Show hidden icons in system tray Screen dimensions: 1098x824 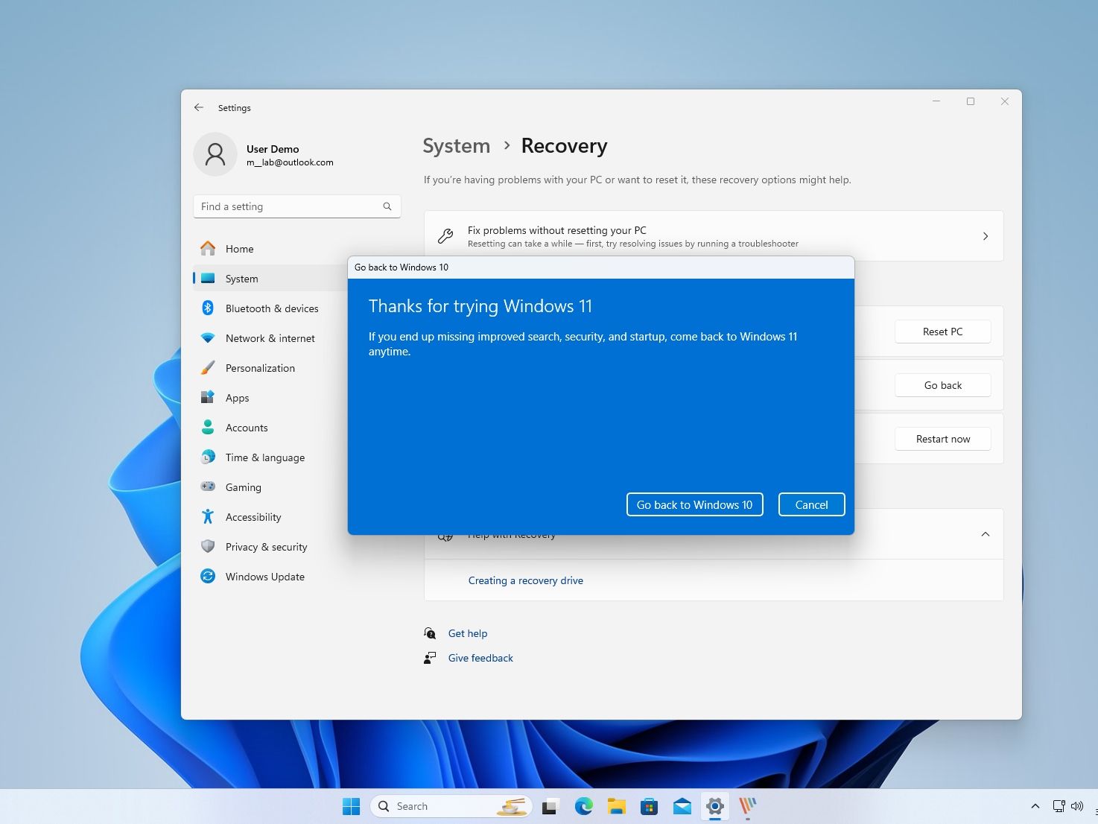pos(1035,806)
